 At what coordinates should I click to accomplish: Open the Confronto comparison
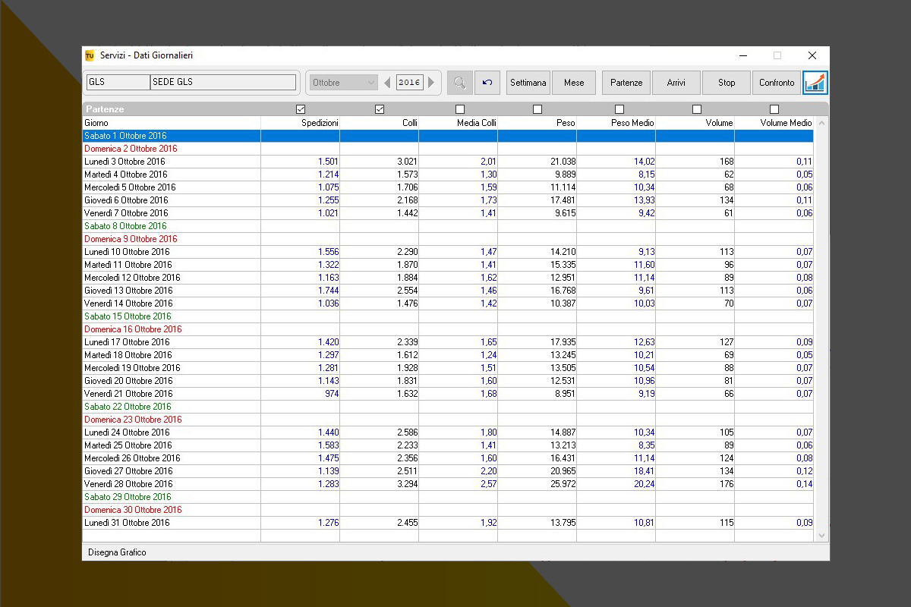[777, 83]
